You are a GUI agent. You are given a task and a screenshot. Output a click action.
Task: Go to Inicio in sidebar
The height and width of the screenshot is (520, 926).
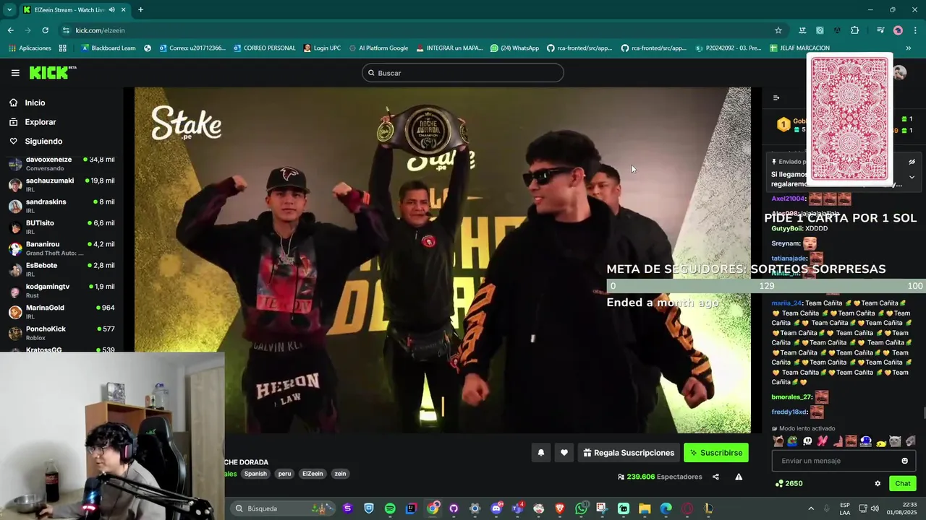pyautogui.click(x=35, y=103)
